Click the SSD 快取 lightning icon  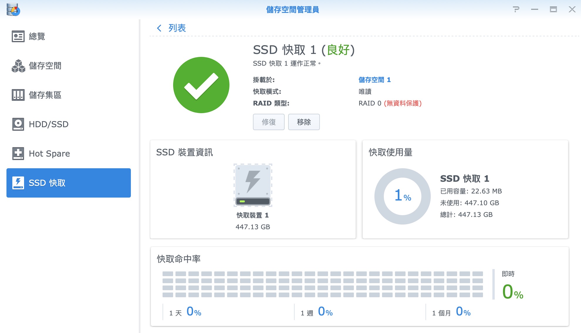18,183
